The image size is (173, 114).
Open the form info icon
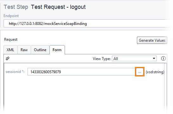point(163,58)
